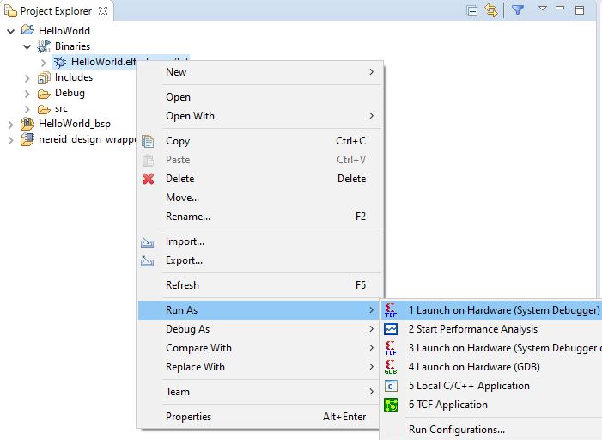
Task: Open the View Menu dropdown triangle
Action: click(x=542, y=9)
